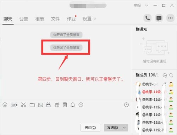Open the send file folder icon
The height and width of the screenshot is (135, 177).
pos(32,105)
